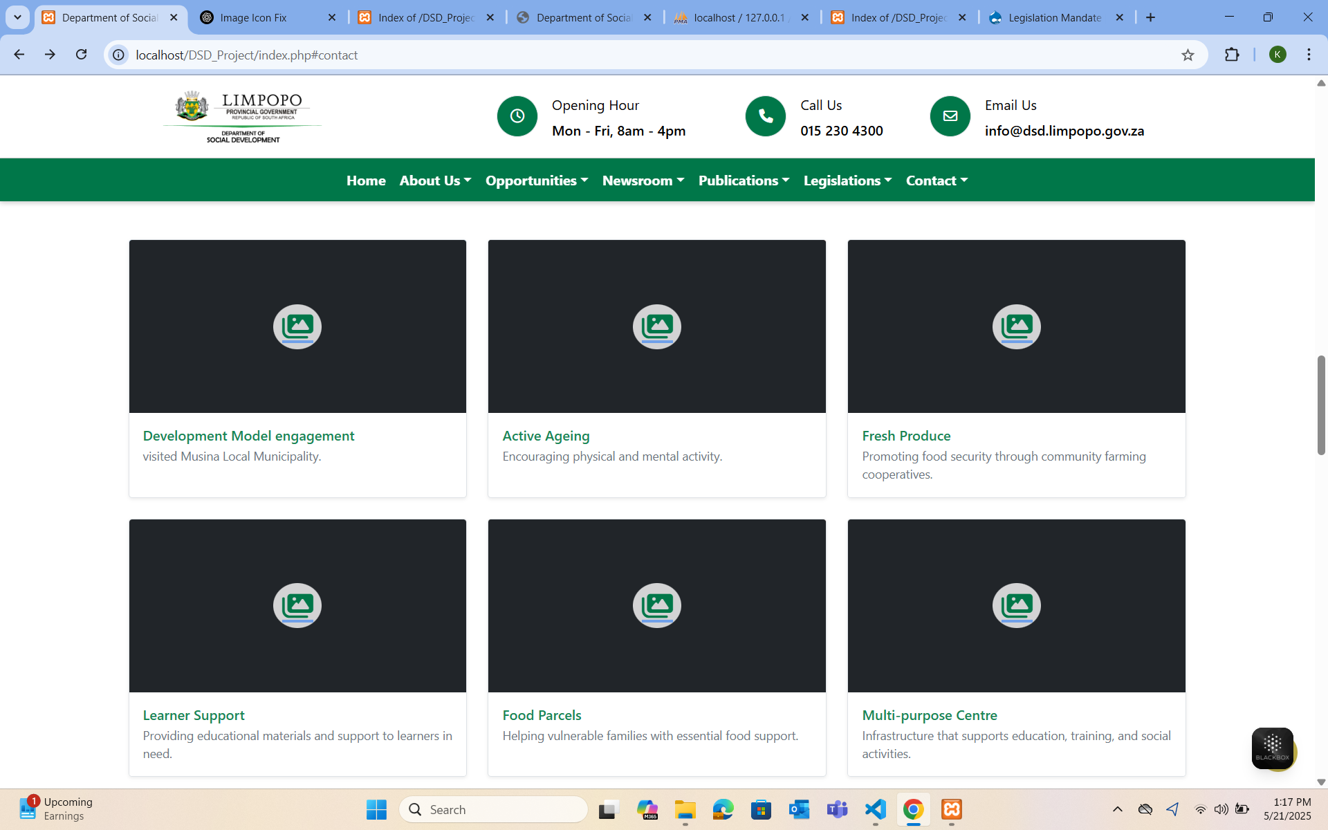Screen dimensions: 1328x830
Task: Click the green clock Opening Hour icon
Action: (x=517, y=116)
